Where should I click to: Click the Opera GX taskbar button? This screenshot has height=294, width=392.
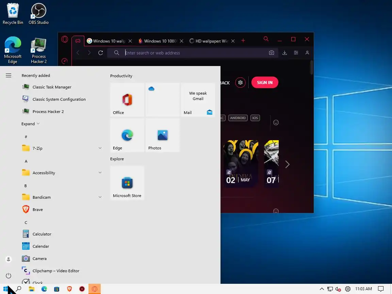(x=95, y=289)
